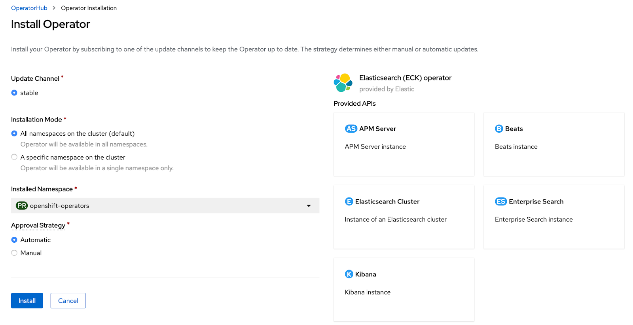
Task: Open the Installed Namespace dropdown
Action: [165, 206]
